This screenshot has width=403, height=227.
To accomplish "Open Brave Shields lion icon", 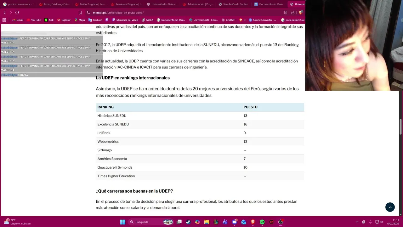I will click(x=300, y=12).
